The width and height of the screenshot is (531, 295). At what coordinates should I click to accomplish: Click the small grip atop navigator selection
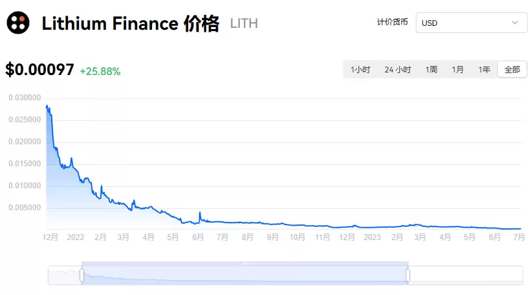[x=245, y=263]
